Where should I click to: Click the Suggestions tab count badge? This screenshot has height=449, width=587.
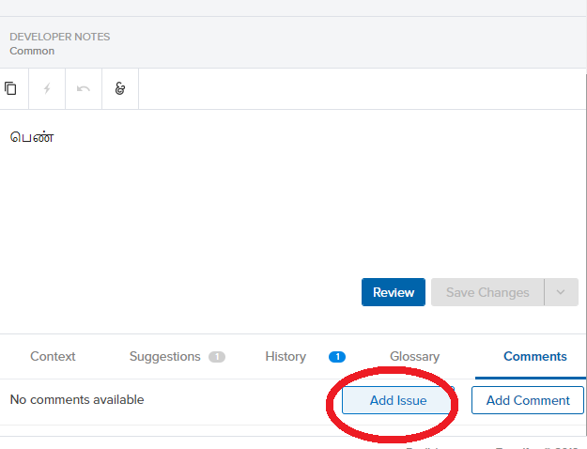pyautogui.click(x=216, y=357)
